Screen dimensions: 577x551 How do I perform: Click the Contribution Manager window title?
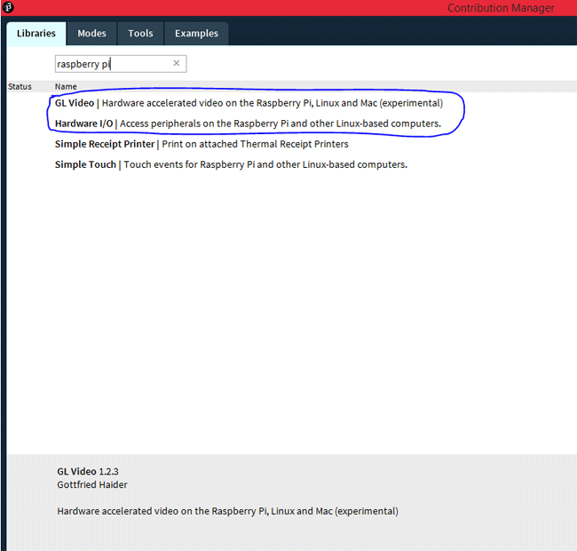[x=501, y=8]
